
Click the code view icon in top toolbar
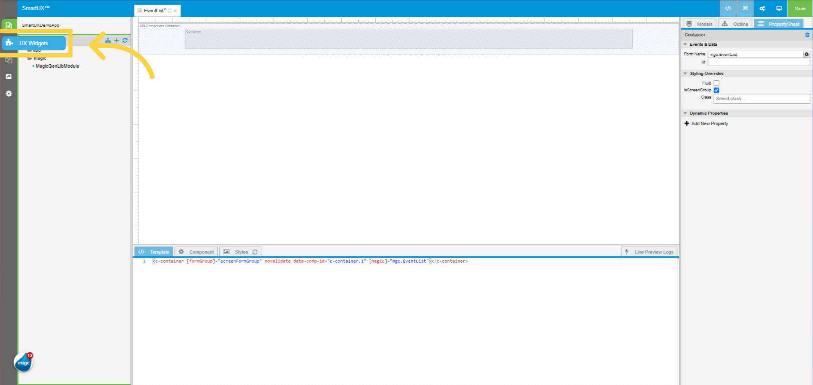click(728, 8)
